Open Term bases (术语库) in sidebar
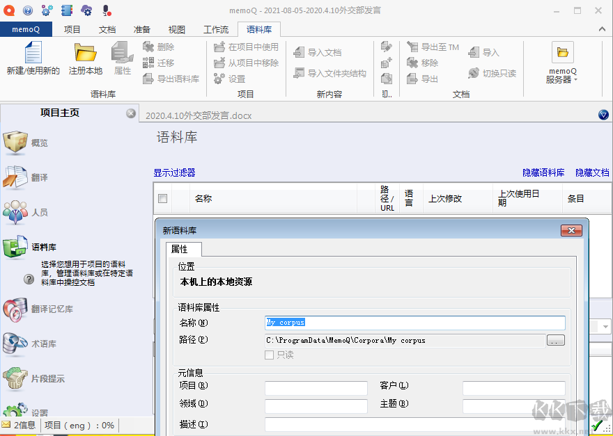This screenshot has height=436, width=613. (30, 344)
